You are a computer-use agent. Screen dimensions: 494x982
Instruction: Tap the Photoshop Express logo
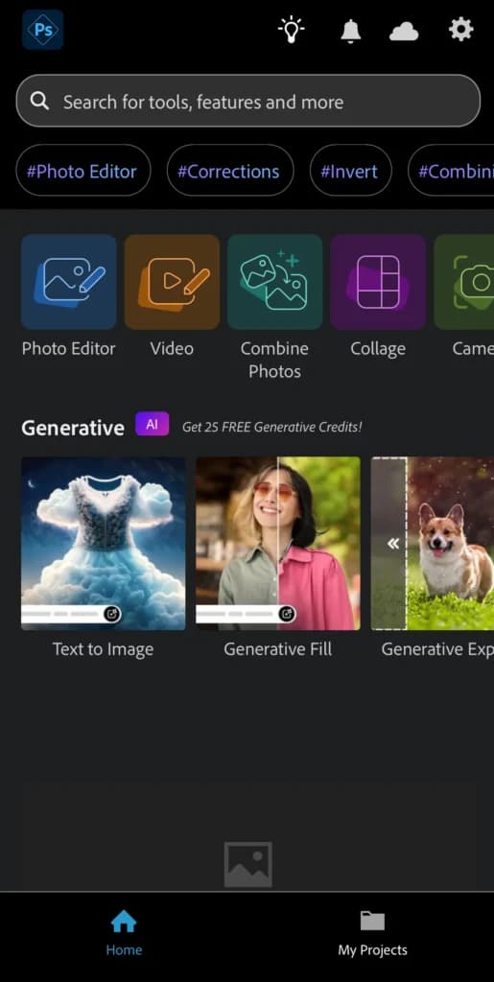coord(42,30)
